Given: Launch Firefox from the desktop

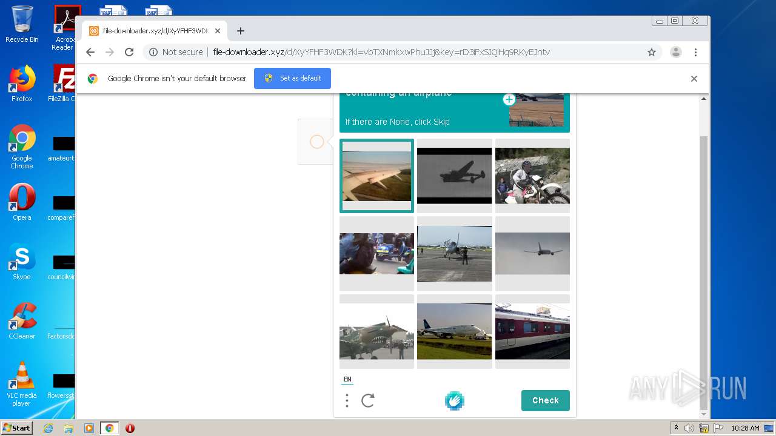Looking at the screenshot, I should (x=22, y=84).
